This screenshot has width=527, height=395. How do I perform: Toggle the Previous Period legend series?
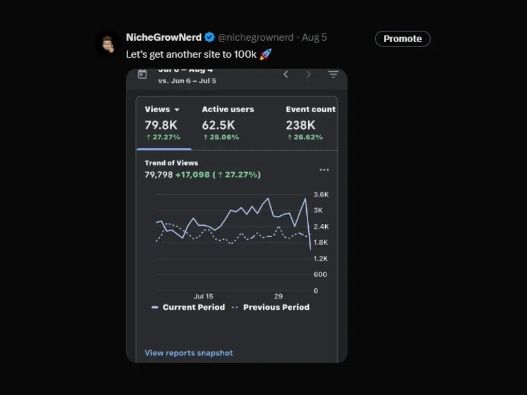pos(271,307)
